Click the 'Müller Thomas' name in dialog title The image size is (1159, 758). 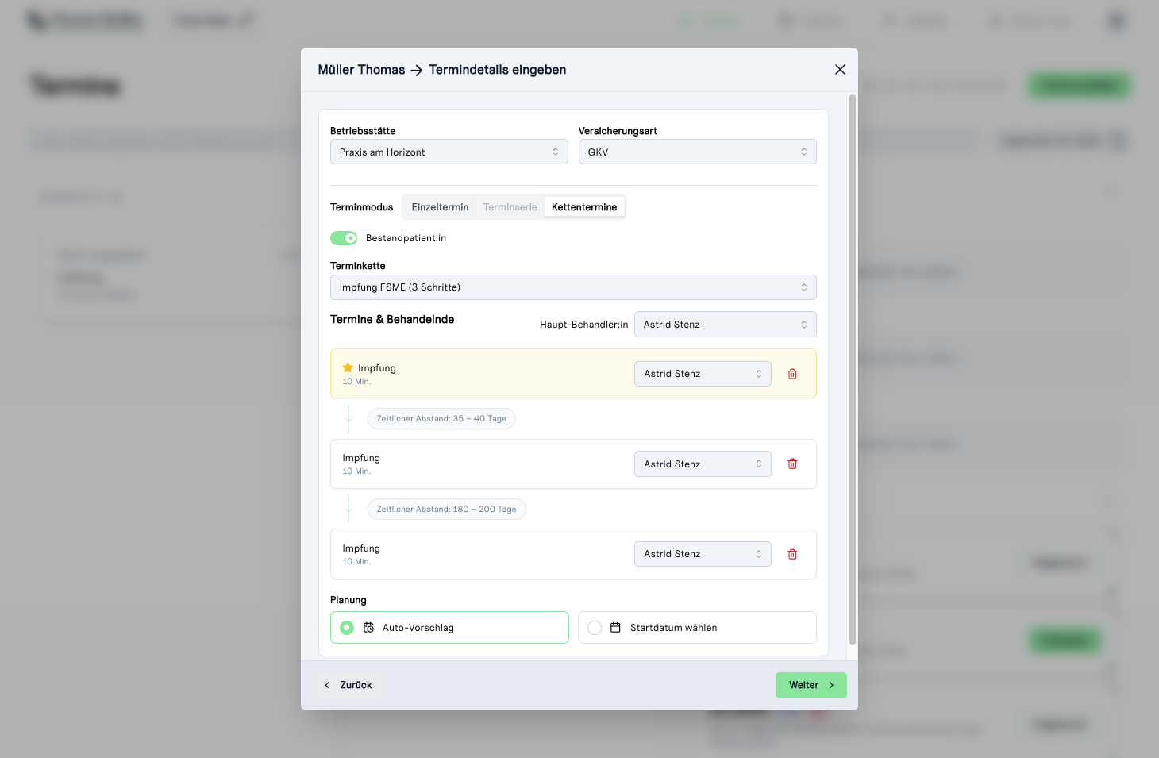click(x=361, y=70)
